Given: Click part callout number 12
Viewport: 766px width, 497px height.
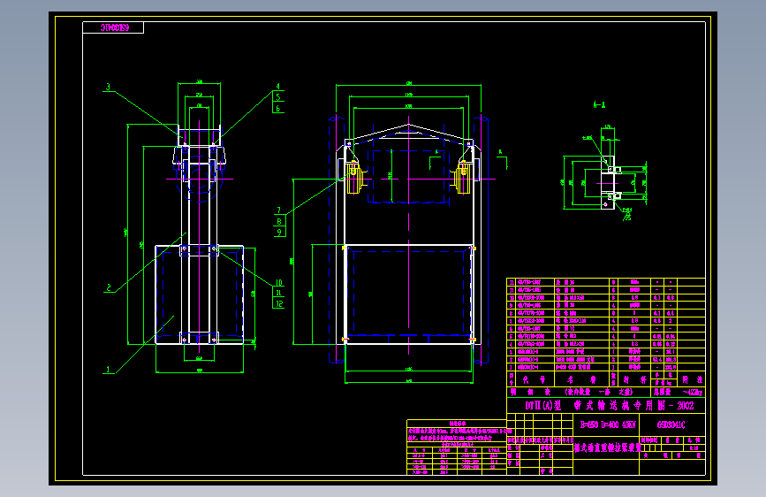Looking at the screenshot, I should (x=279, y=304).
